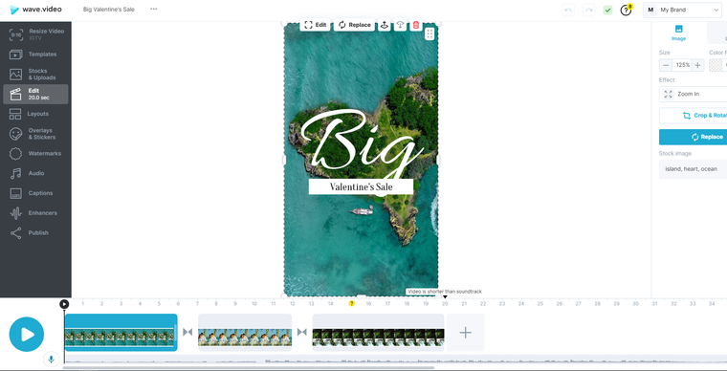Open the help question mark icon

tap(626, 10)
